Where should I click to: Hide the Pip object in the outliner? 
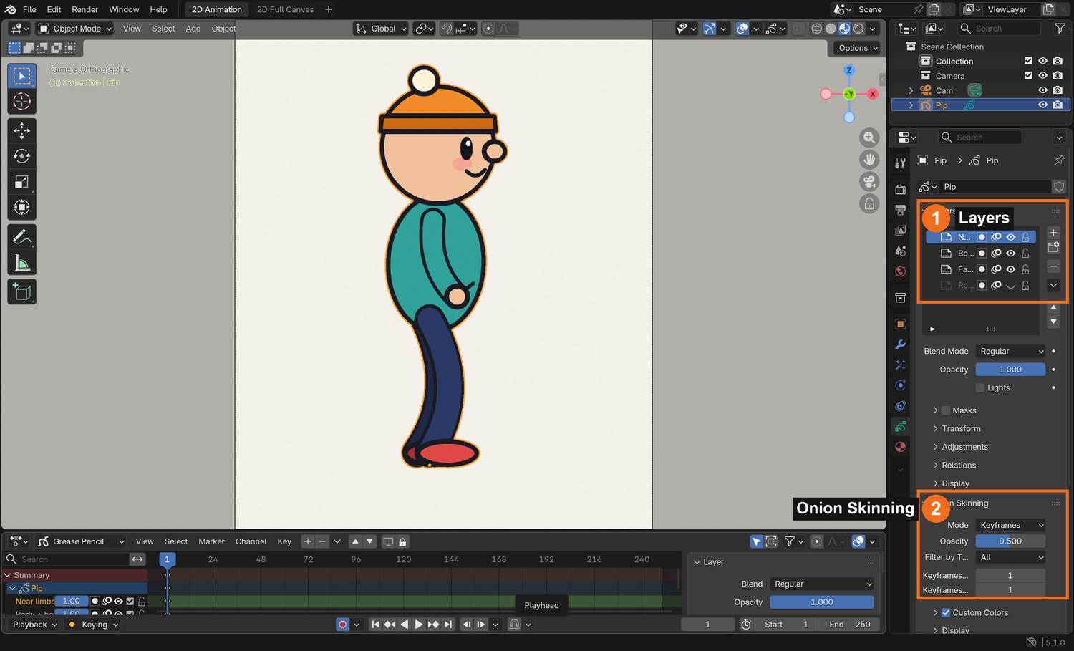click(1042, 105)
